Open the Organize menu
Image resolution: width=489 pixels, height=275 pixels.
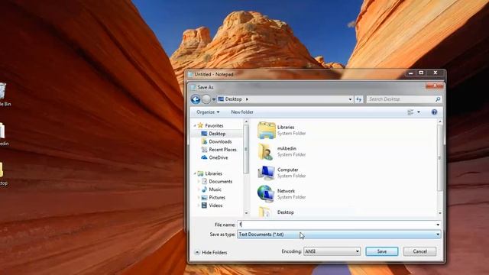(x=208, y=112)
